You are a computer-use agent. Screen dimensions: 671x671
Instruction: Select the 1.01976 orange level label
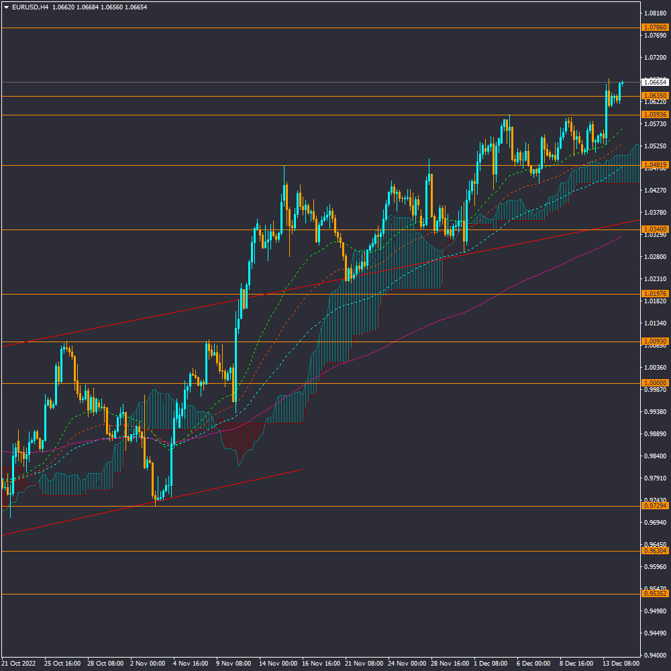point(655,294)
